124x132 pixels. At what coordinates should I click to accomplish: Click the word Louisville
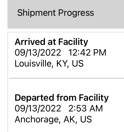tap(34, 64)
